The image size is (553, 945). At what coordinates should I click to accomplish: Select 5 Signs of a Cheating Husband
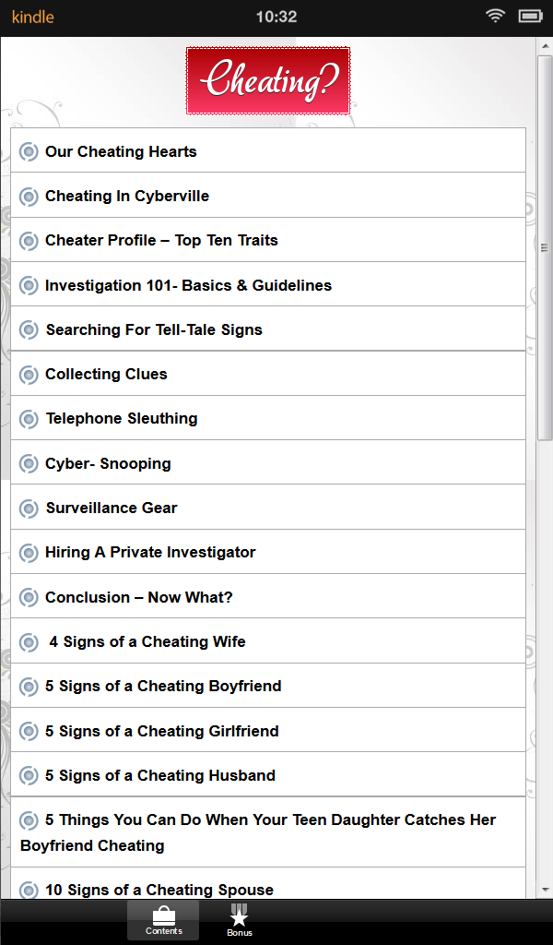tap(160, 775)
